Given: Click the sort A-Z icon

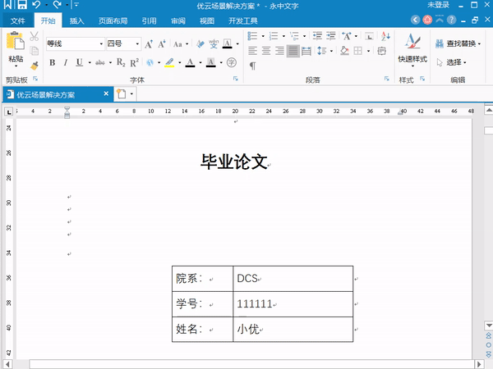Looking at the screenshot, I should click(349, 36).
